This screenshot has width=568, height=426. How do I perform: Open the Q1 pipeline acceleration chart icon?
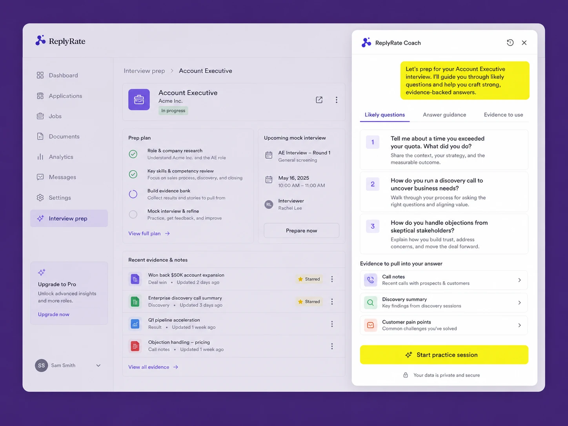point(135,324)
